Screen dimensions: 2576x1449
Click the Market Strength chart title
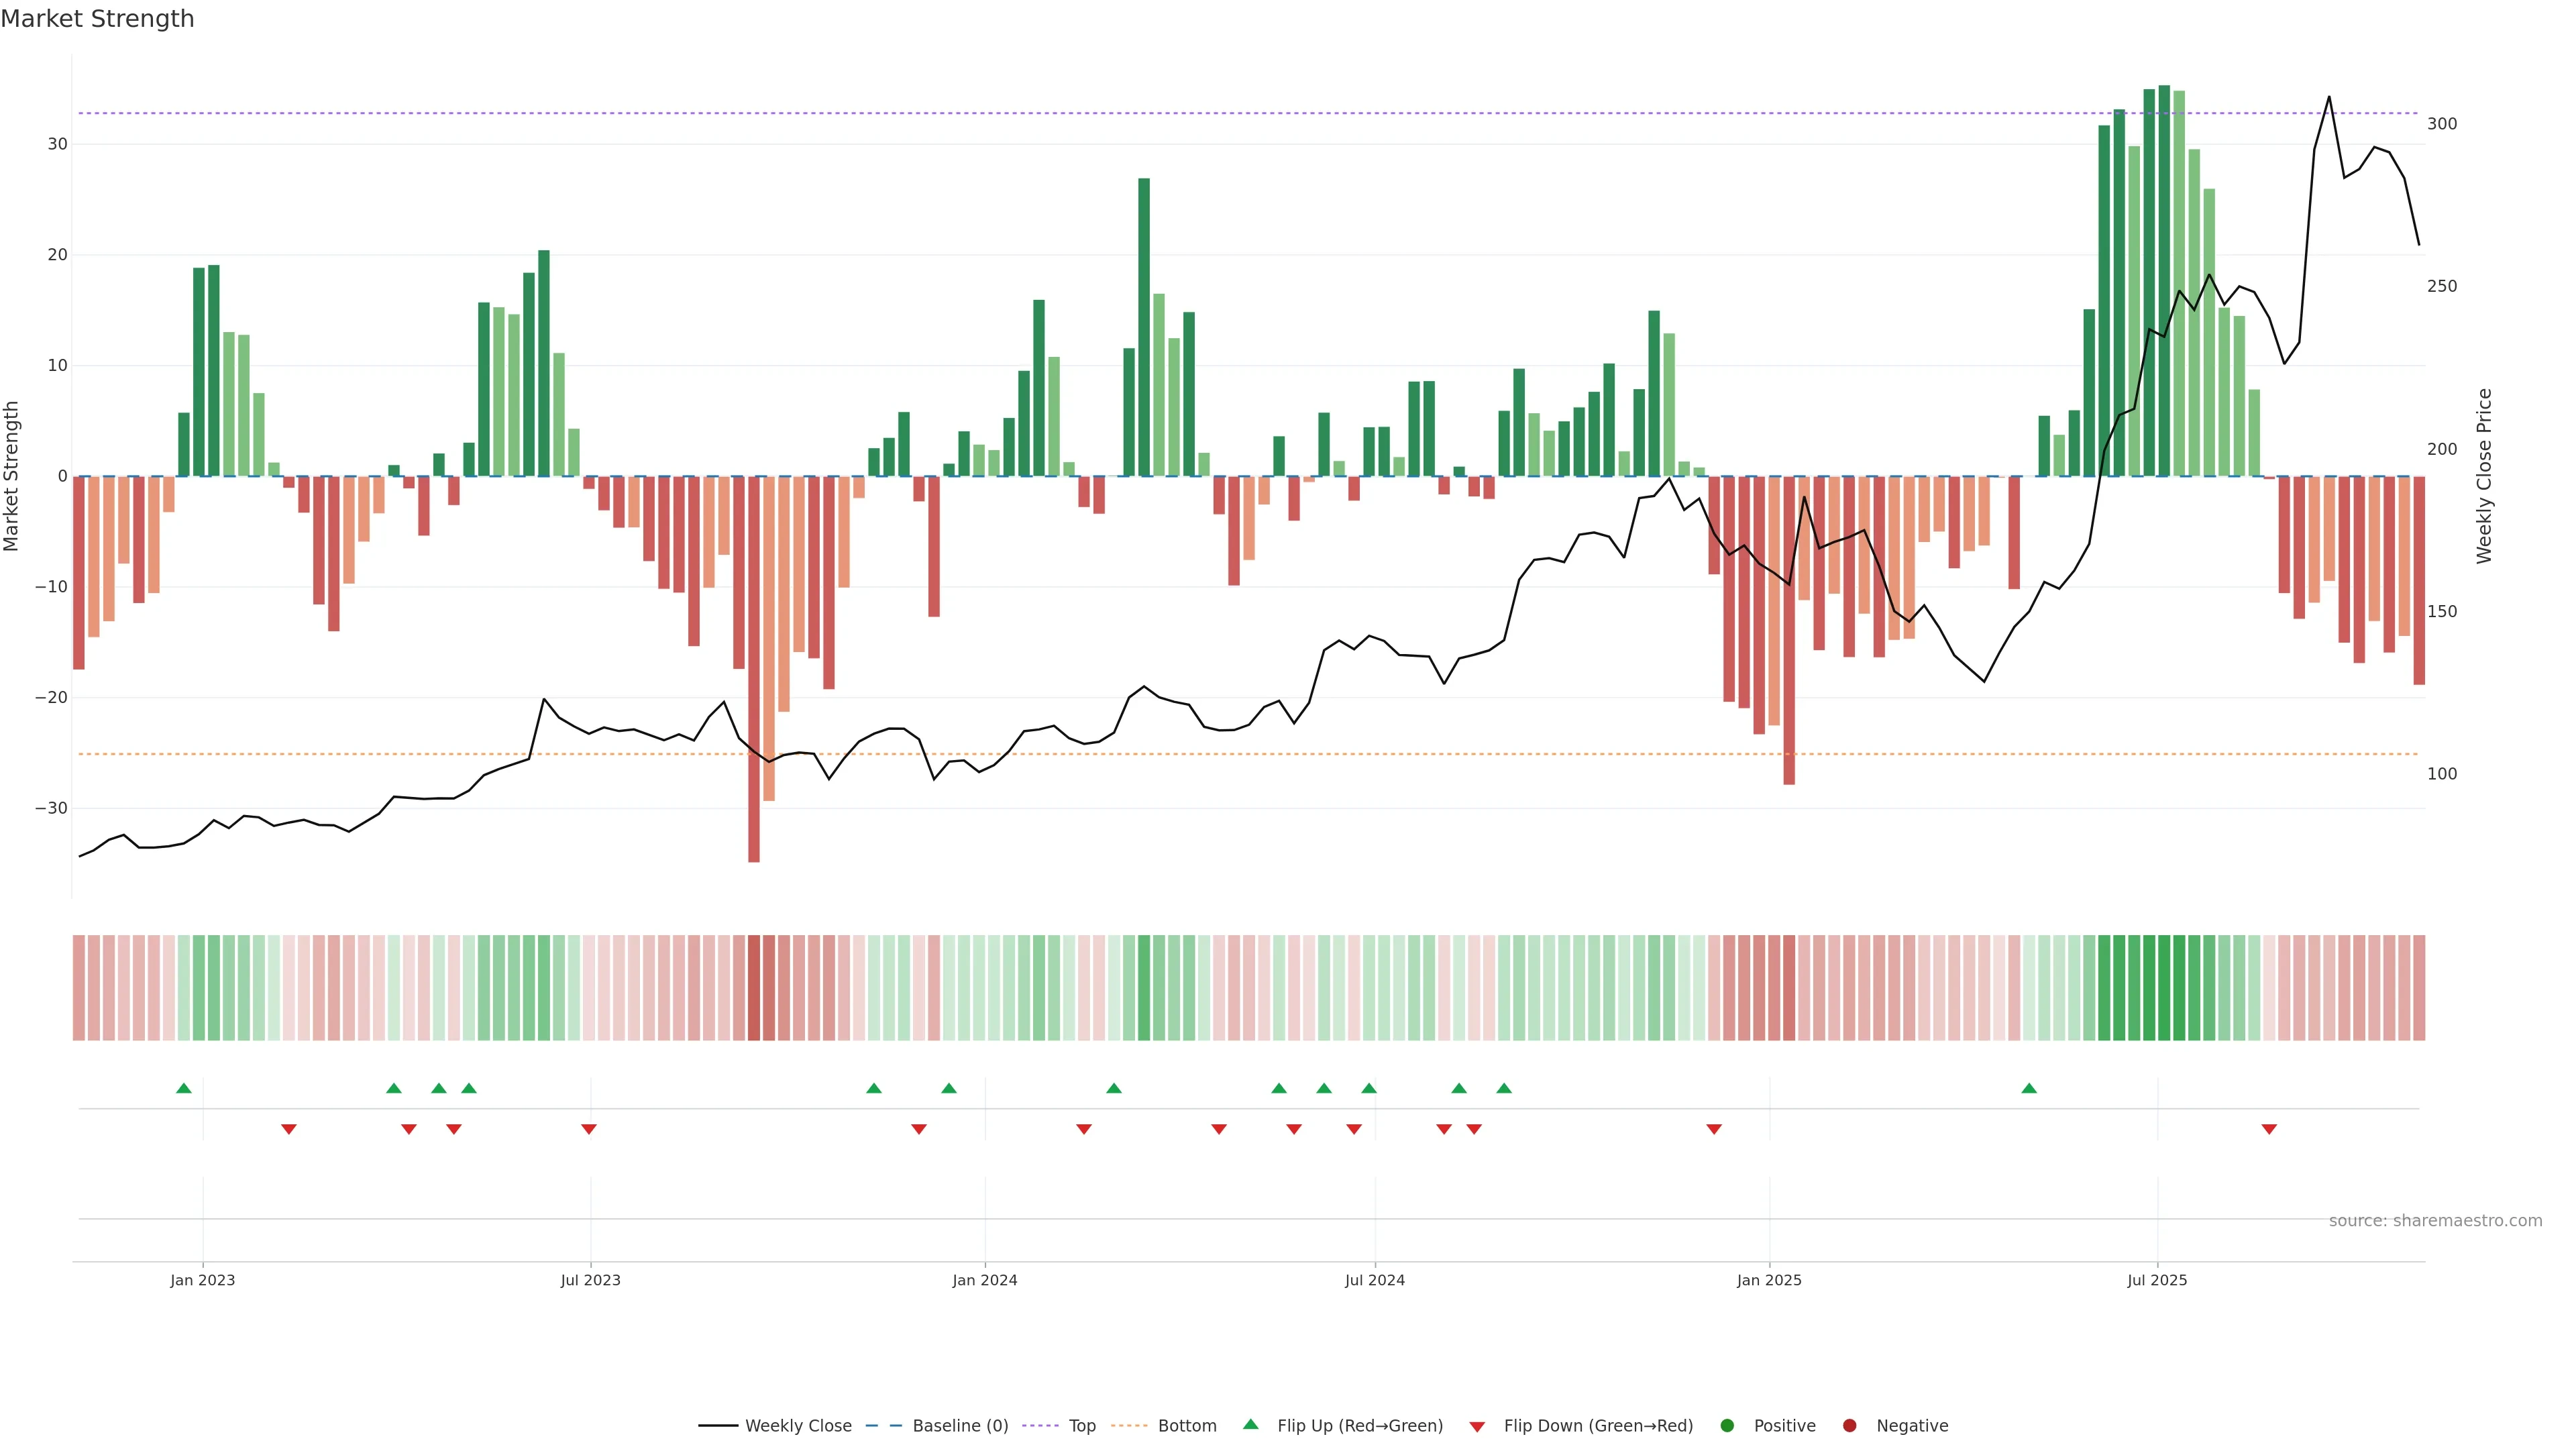click(97, 19)
